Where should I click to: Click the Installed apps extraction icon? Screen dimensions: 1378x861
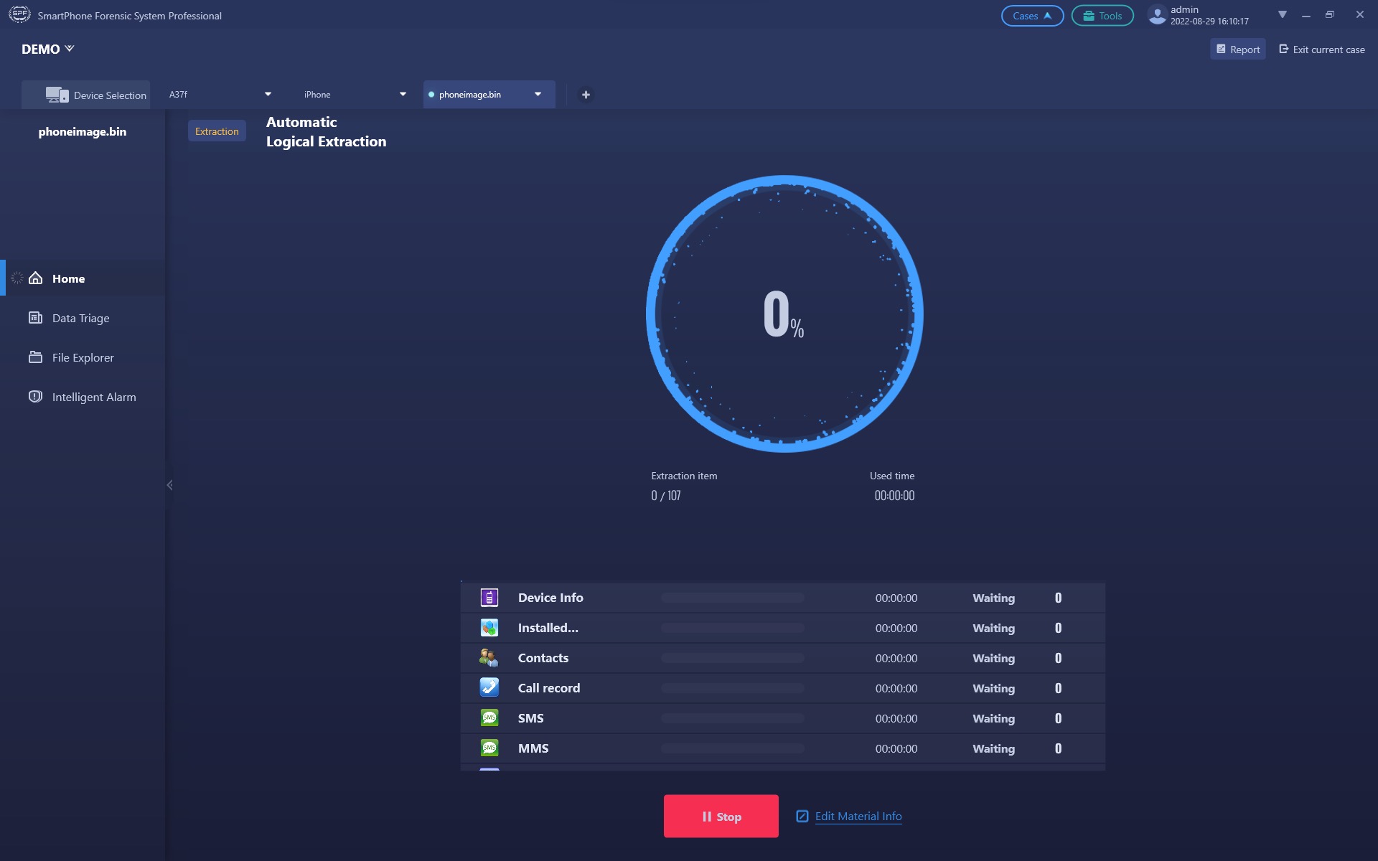point(487,627)
